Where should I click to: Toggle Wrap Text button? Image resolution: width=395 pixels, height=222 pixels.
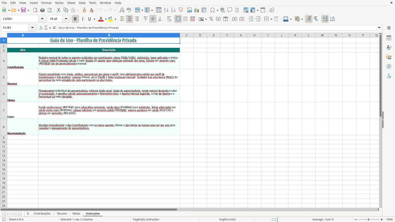pyautogui.click(x=169, y=19)
